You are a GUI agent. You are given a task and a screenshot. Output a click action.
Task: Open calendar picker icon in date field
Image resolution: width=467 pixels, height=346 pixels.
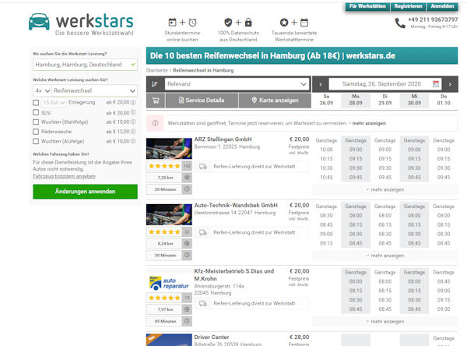click(435, 84)
